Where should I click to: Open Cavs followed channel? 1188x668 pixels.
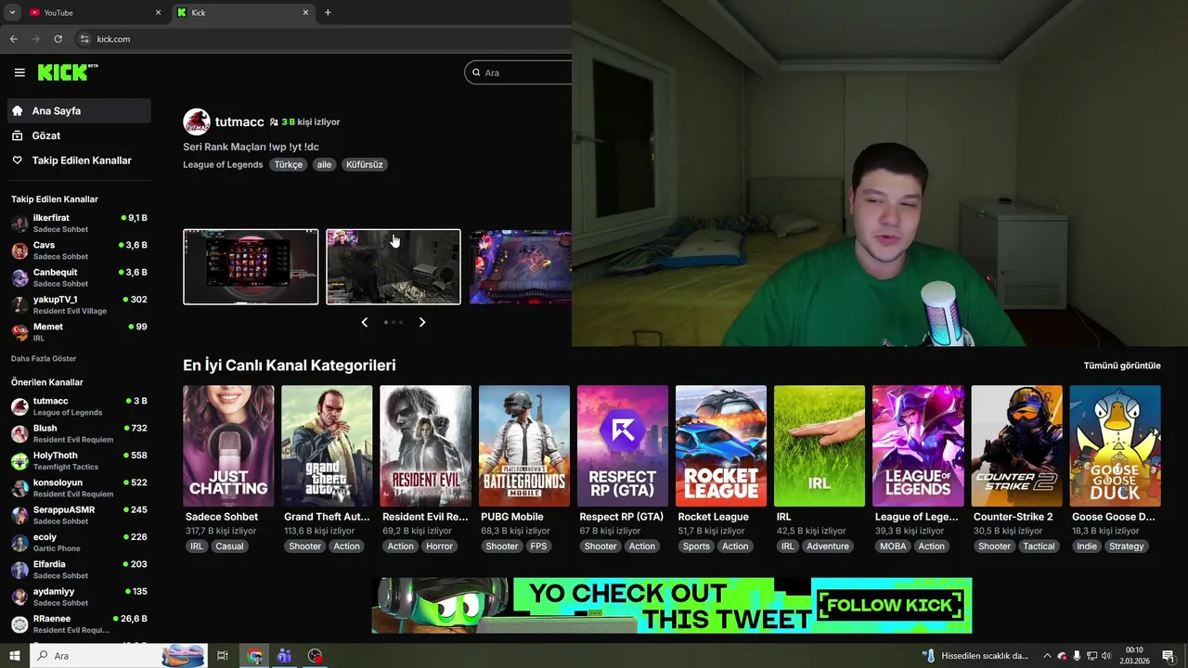[79, 250]
